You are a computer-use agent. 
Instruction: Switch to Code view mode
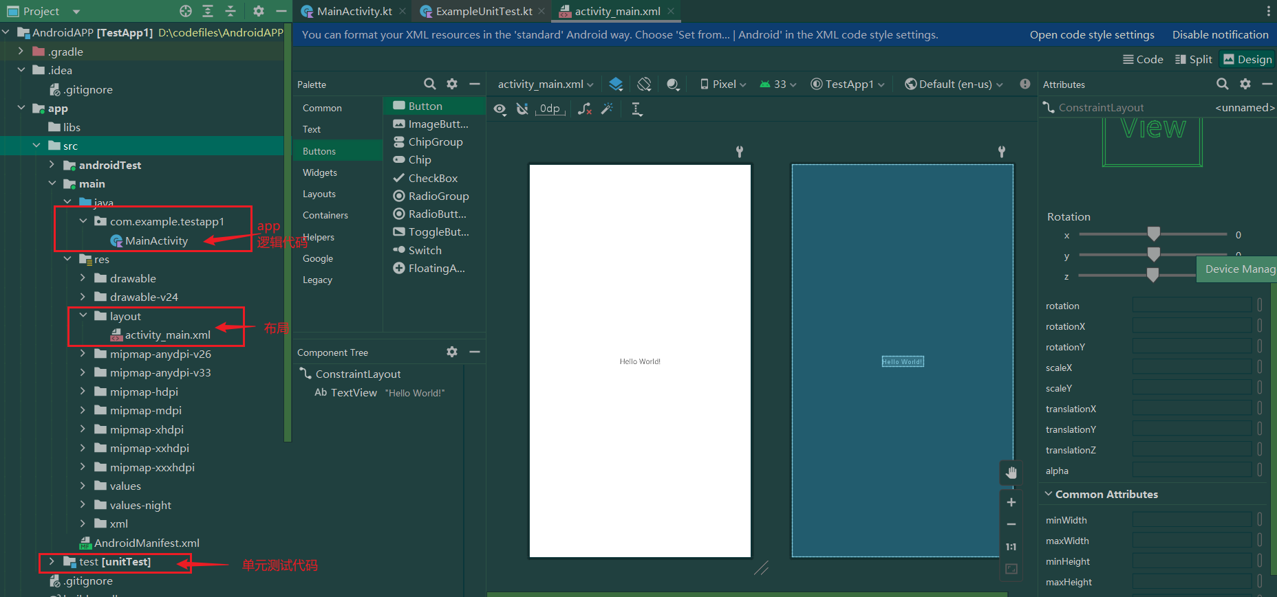[1143, 59]
